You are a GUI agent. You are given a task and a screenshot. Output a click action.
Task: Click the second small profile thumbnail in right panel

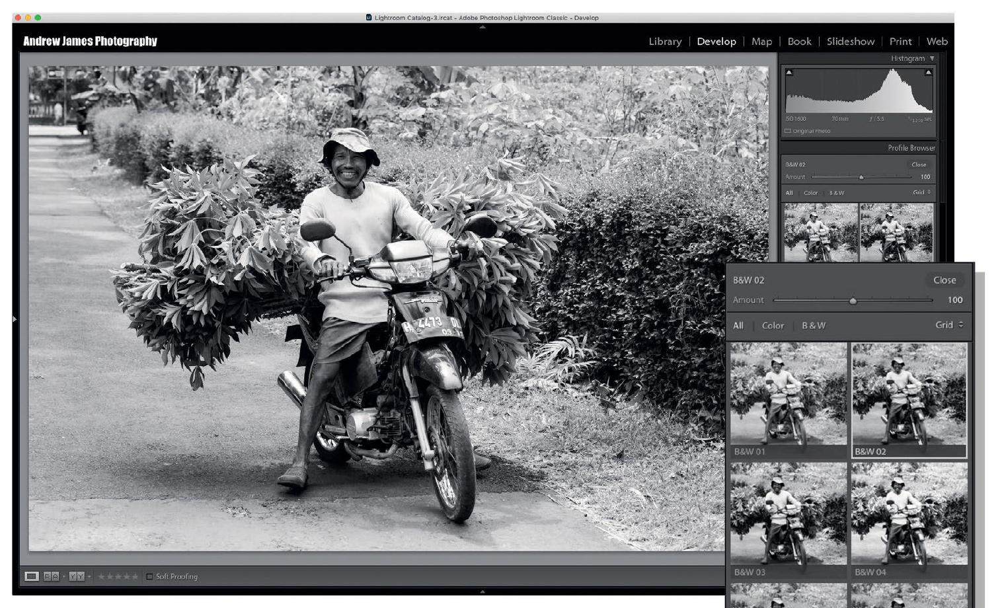point(897,233)
